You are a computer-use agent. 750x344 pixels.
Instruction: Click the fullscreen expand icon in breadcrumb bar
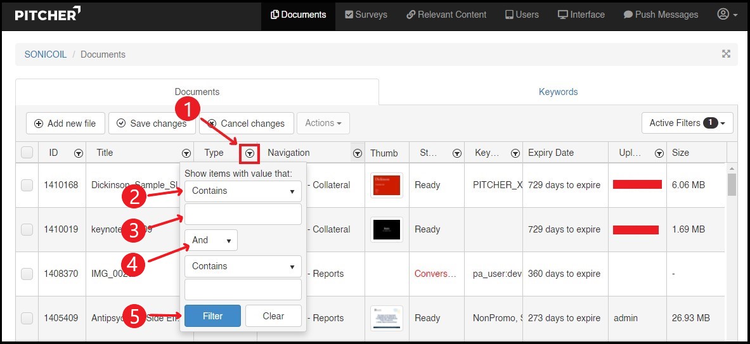click(726, 54)
